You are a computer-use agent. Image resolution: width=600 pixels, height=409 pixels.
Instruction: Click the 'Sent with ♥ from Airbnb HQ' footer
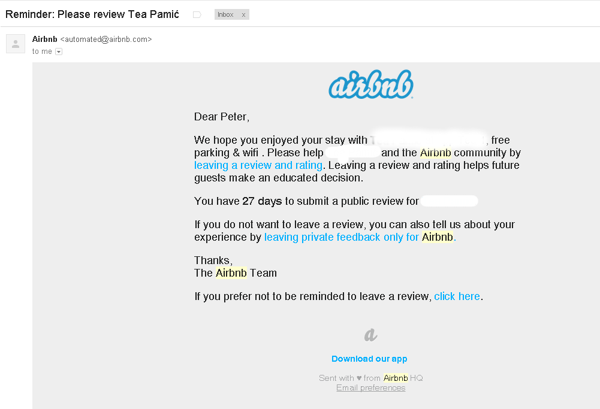coord(371,378)
